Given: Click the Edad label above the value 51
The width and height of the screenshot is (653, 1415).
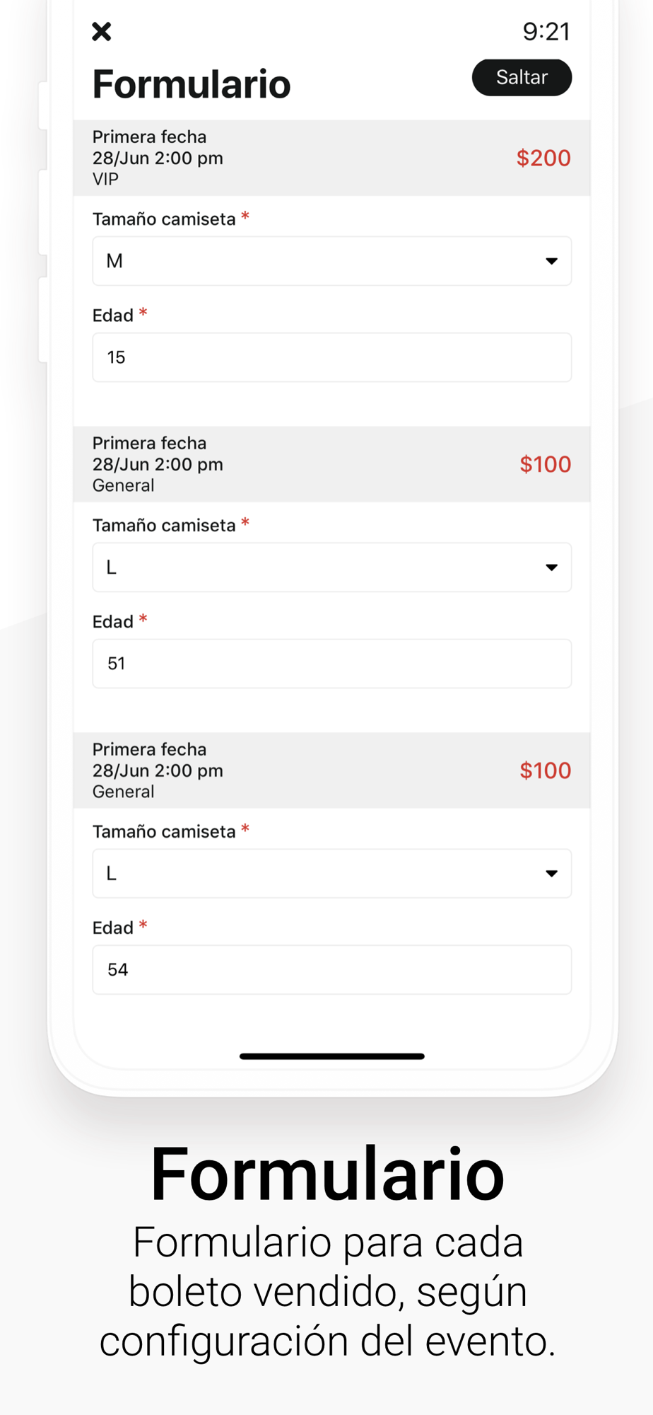Looking at the screenshot, I should point(113,622).
